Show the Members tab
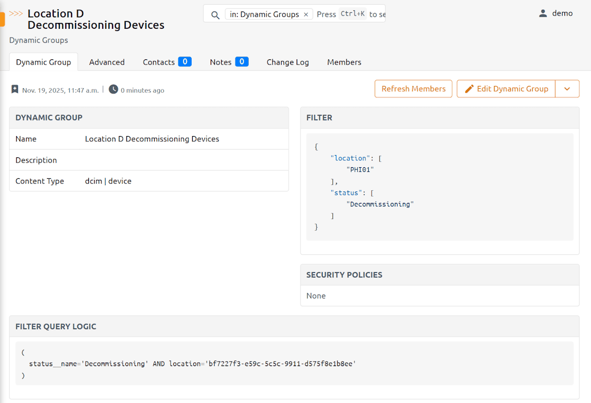The height and width of the screenshot is (403, 591). pyautogui.click(x=344, y=62)
